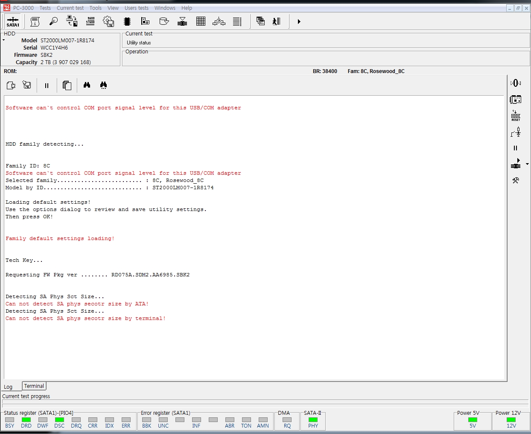Open the Tests menu
This screenshot has width=531, height=434.
click(x=45, y=8)
